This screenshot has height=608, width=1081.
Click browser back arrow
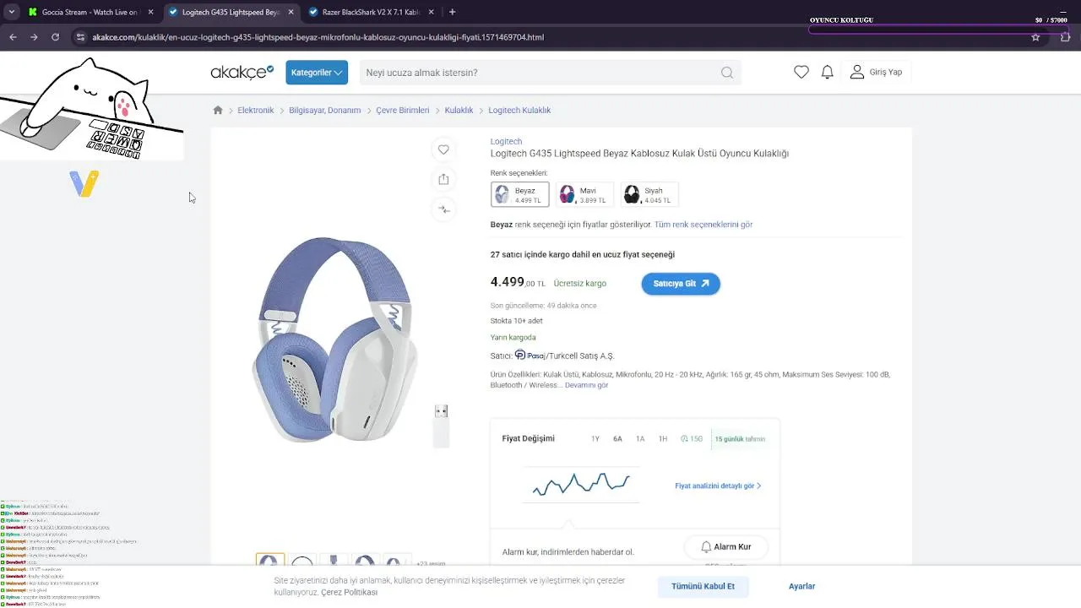(13, 37)
